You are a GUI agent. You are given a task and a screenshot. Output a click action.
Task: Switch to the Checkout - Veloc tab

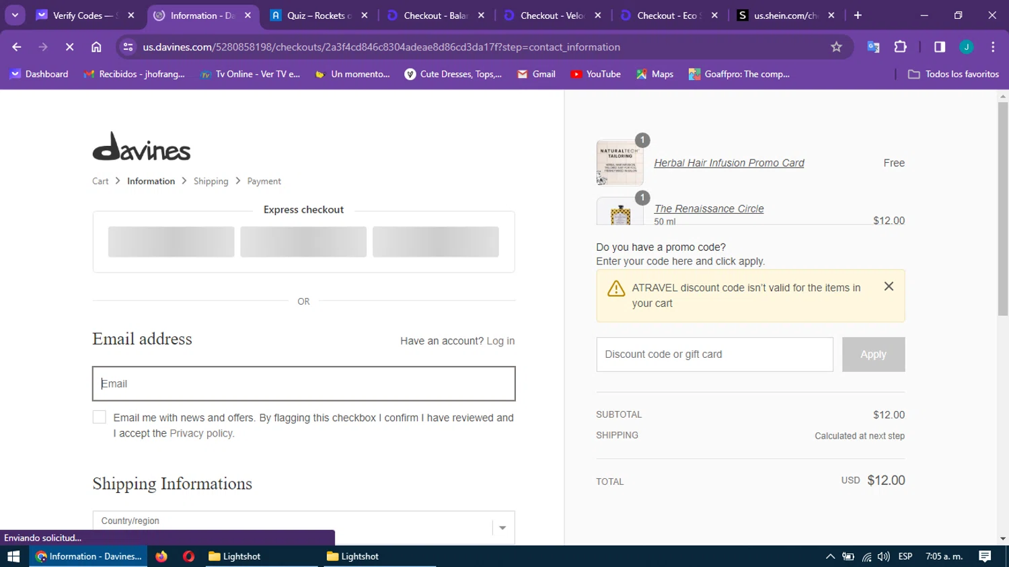(x=552, y=15)
